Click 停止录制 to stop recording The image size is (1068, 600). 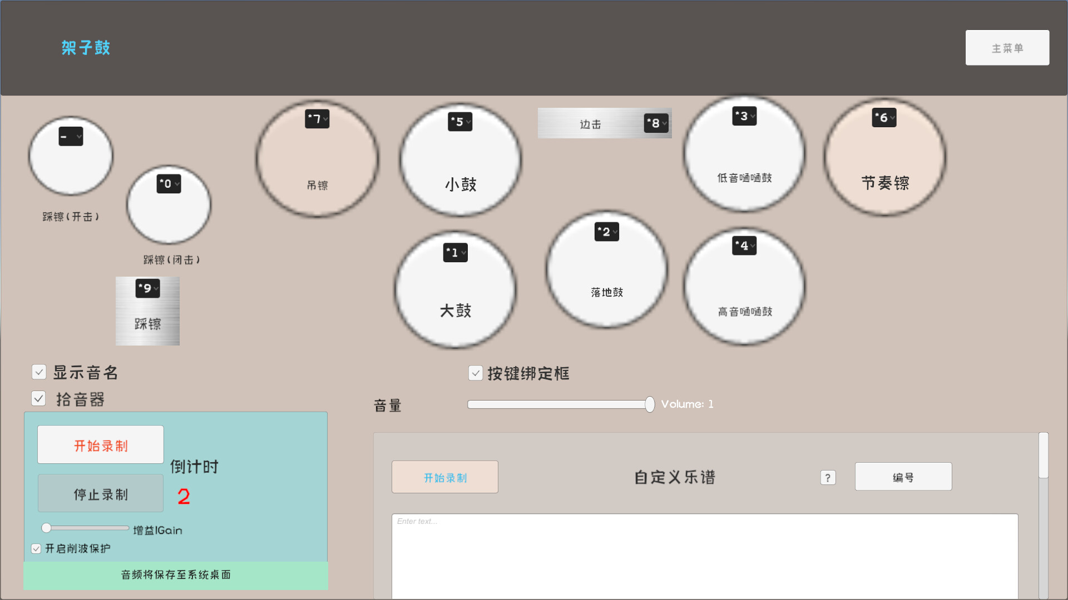tap(100, 493)
